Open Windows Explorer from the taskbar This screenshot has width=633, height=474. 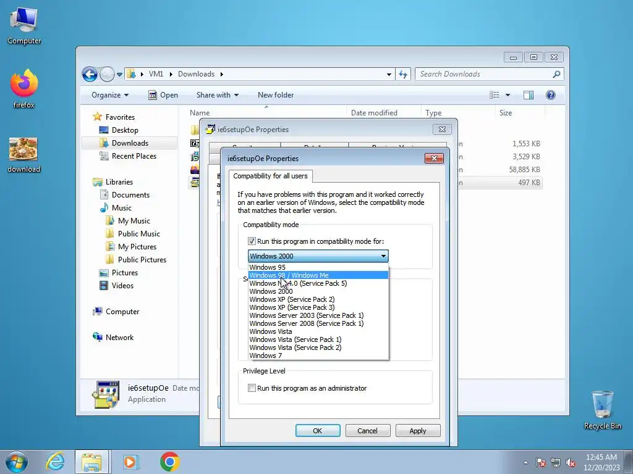tap(91, 462)
